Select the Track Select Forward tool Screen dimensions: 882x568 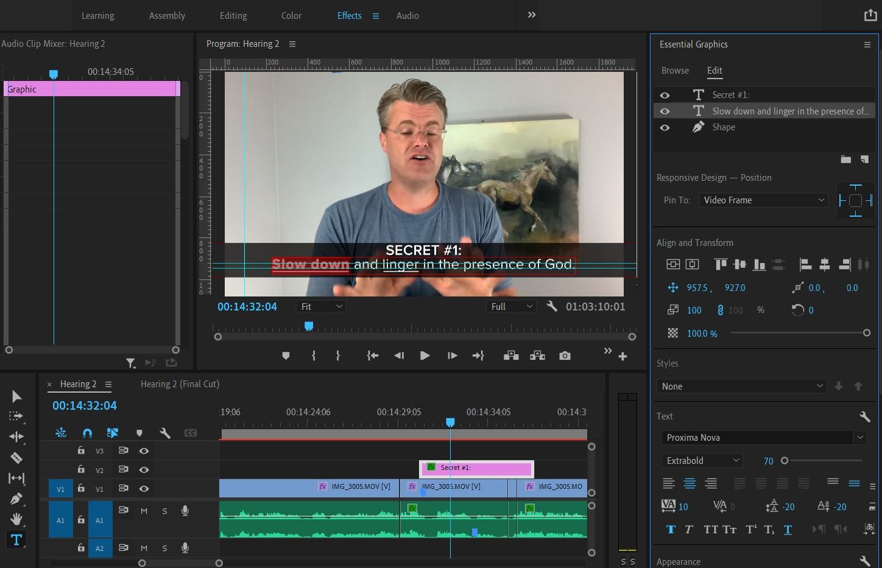point(16,416)
